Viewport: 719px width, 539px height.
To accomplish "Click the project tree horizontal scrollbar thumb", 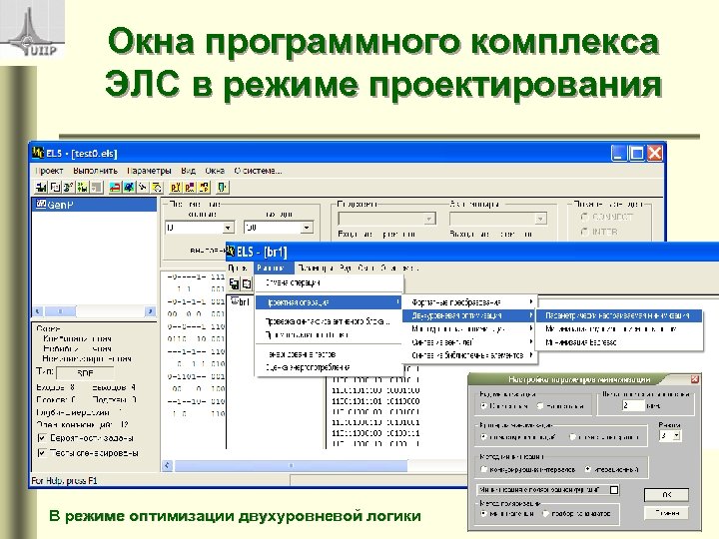I will 60,311.
